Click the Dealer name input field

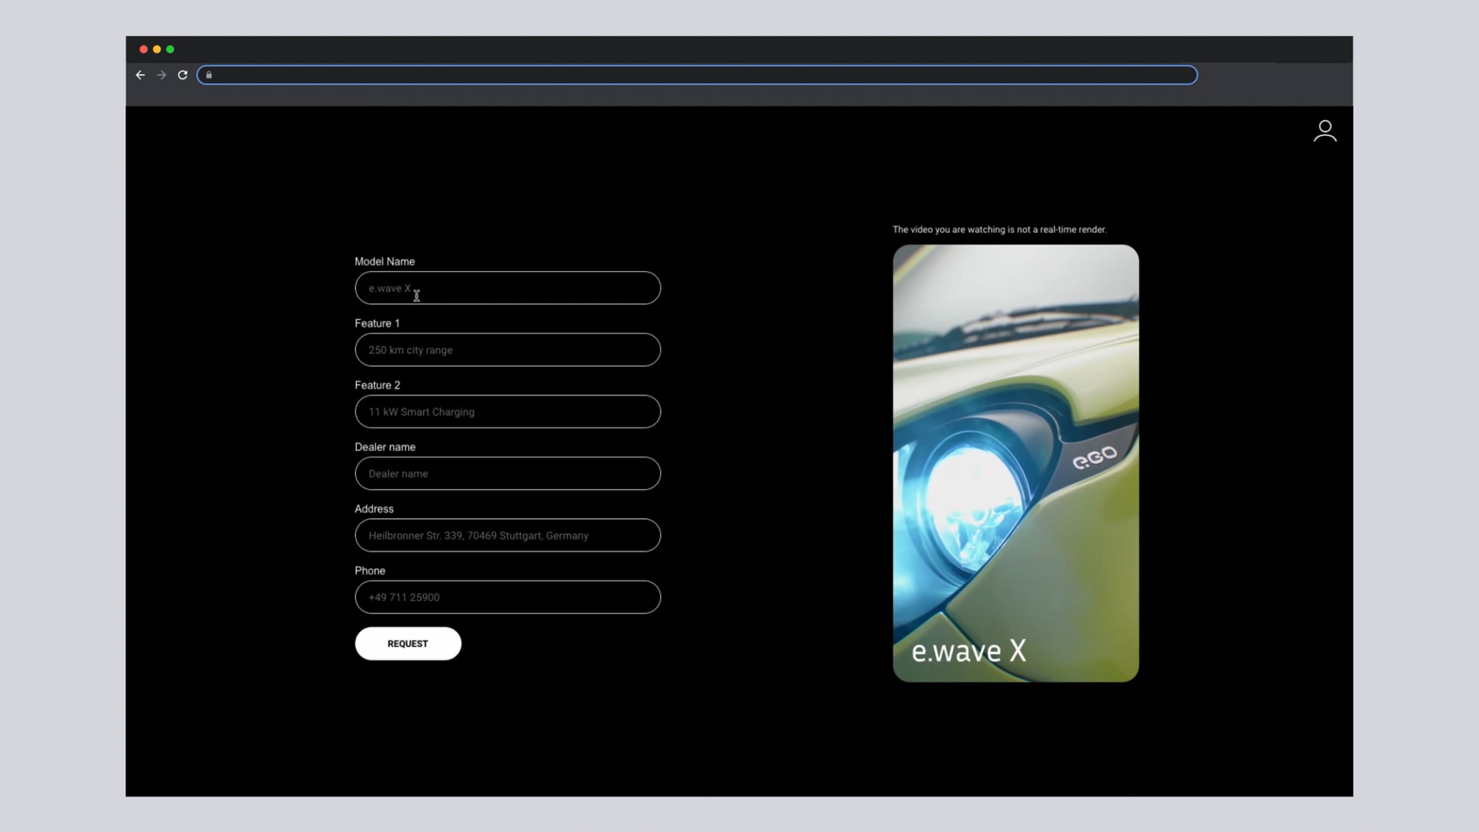pyautogui.click(x=507, y=473)
